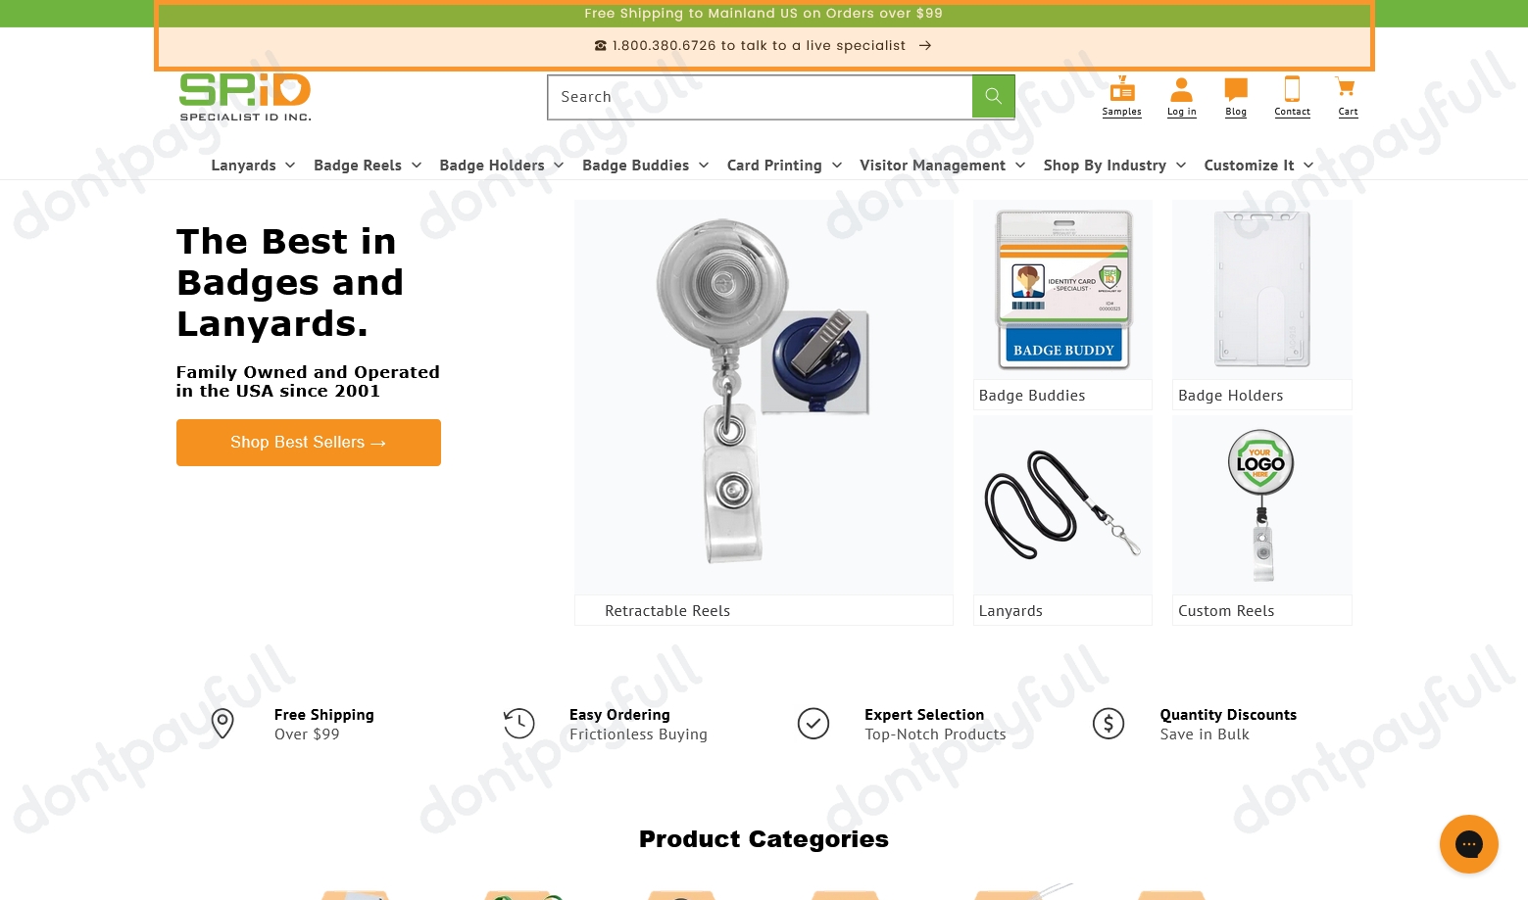Viewport: 1528px width, 900px height.
Task: Expand the Badge Reels dropdown
Action: [368, 166]
